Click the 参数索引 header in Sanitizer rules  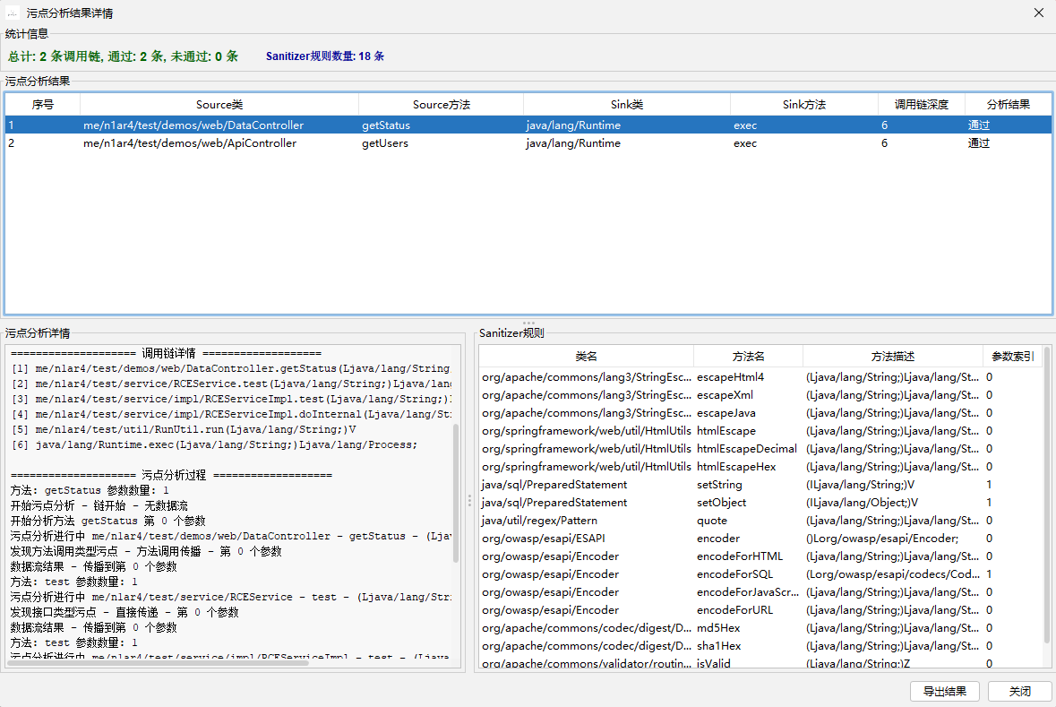(x=1012, y=357)
